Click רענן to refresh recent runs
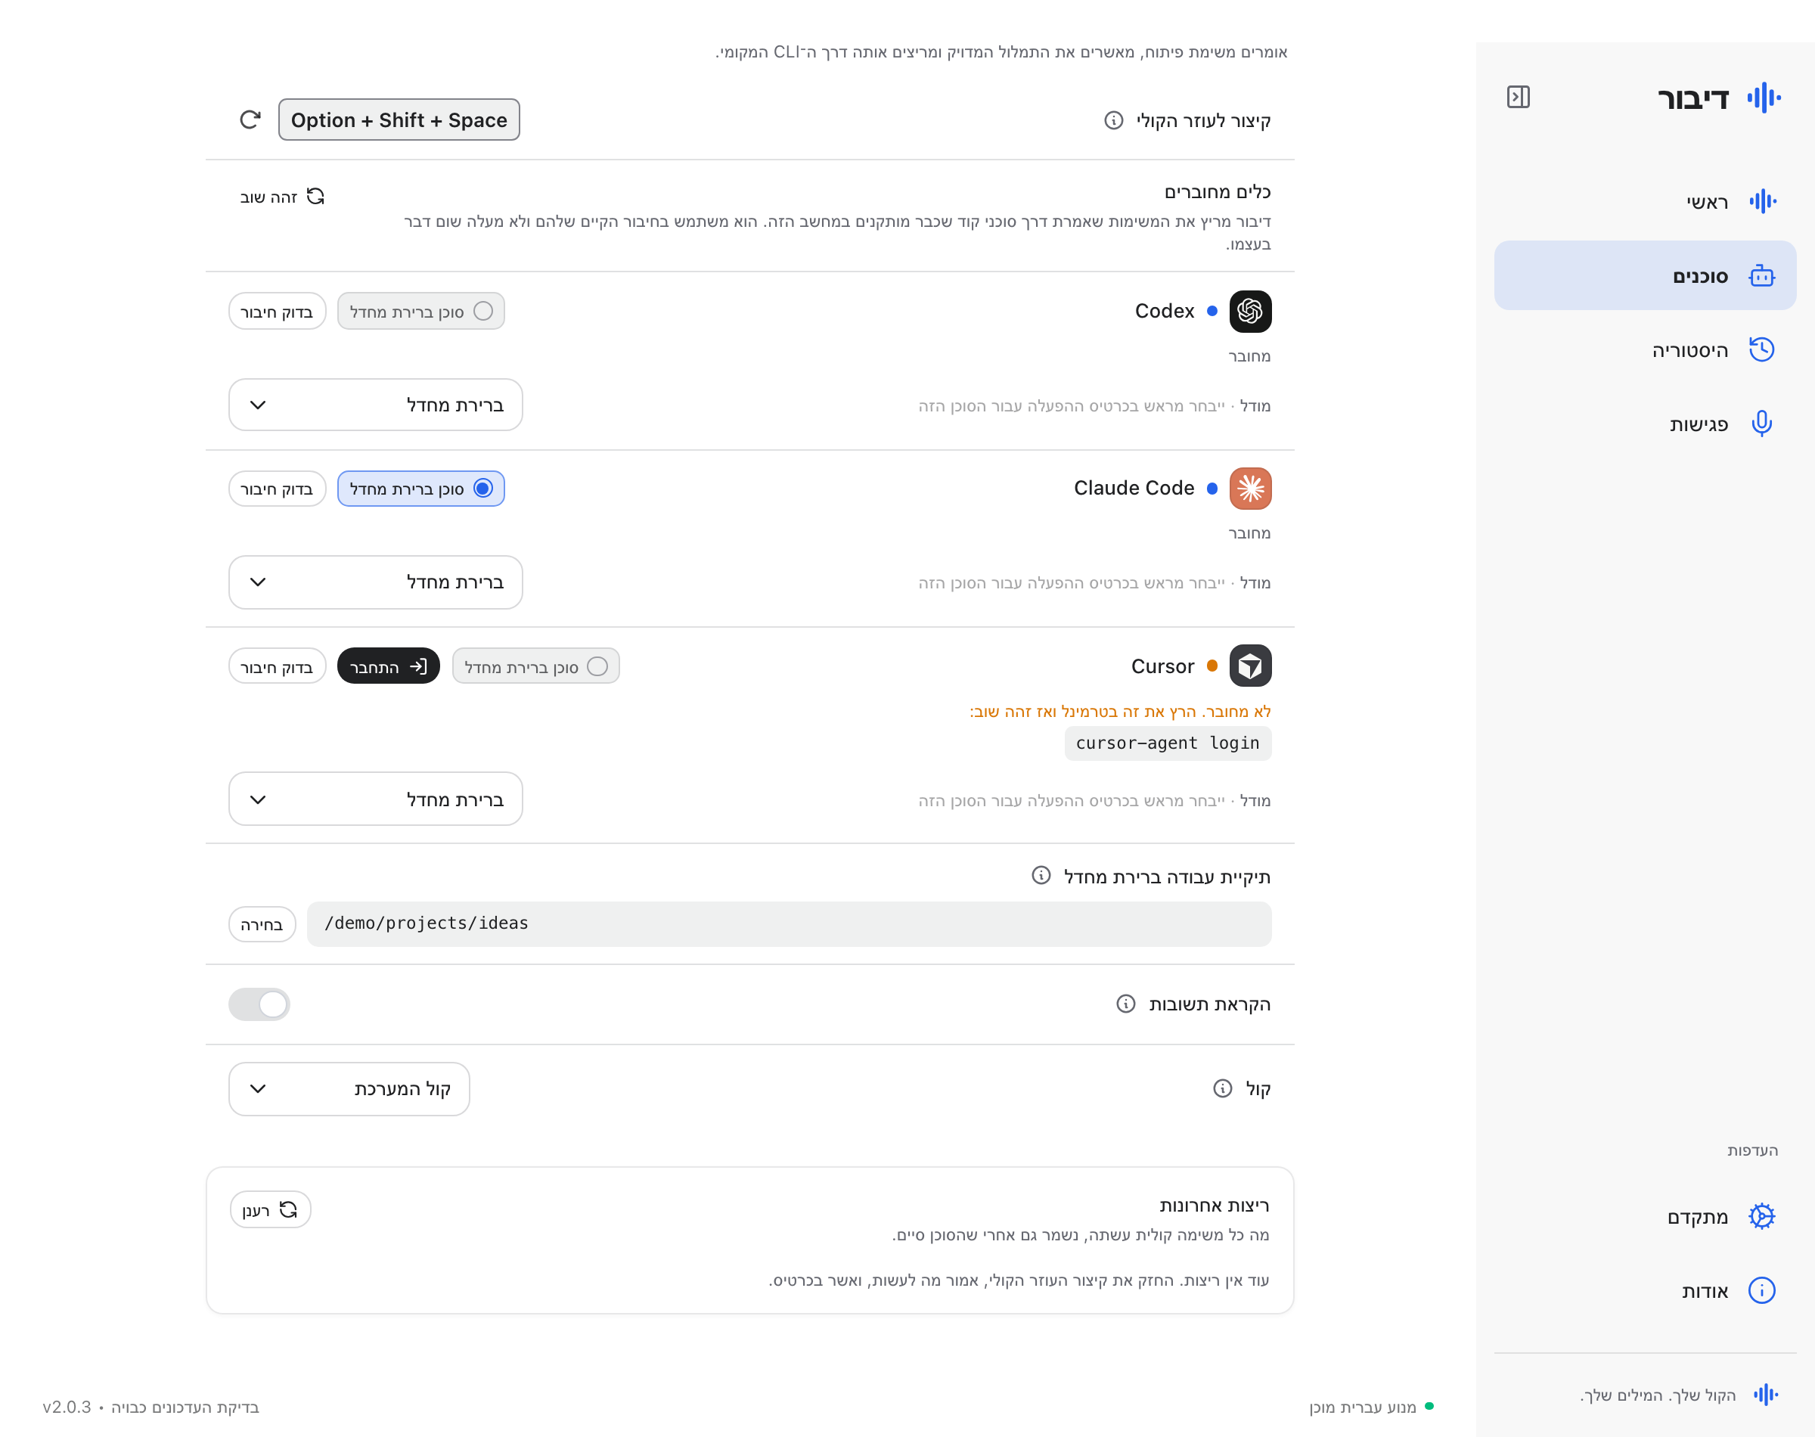1815x1437 pixels. [270, 1209]
